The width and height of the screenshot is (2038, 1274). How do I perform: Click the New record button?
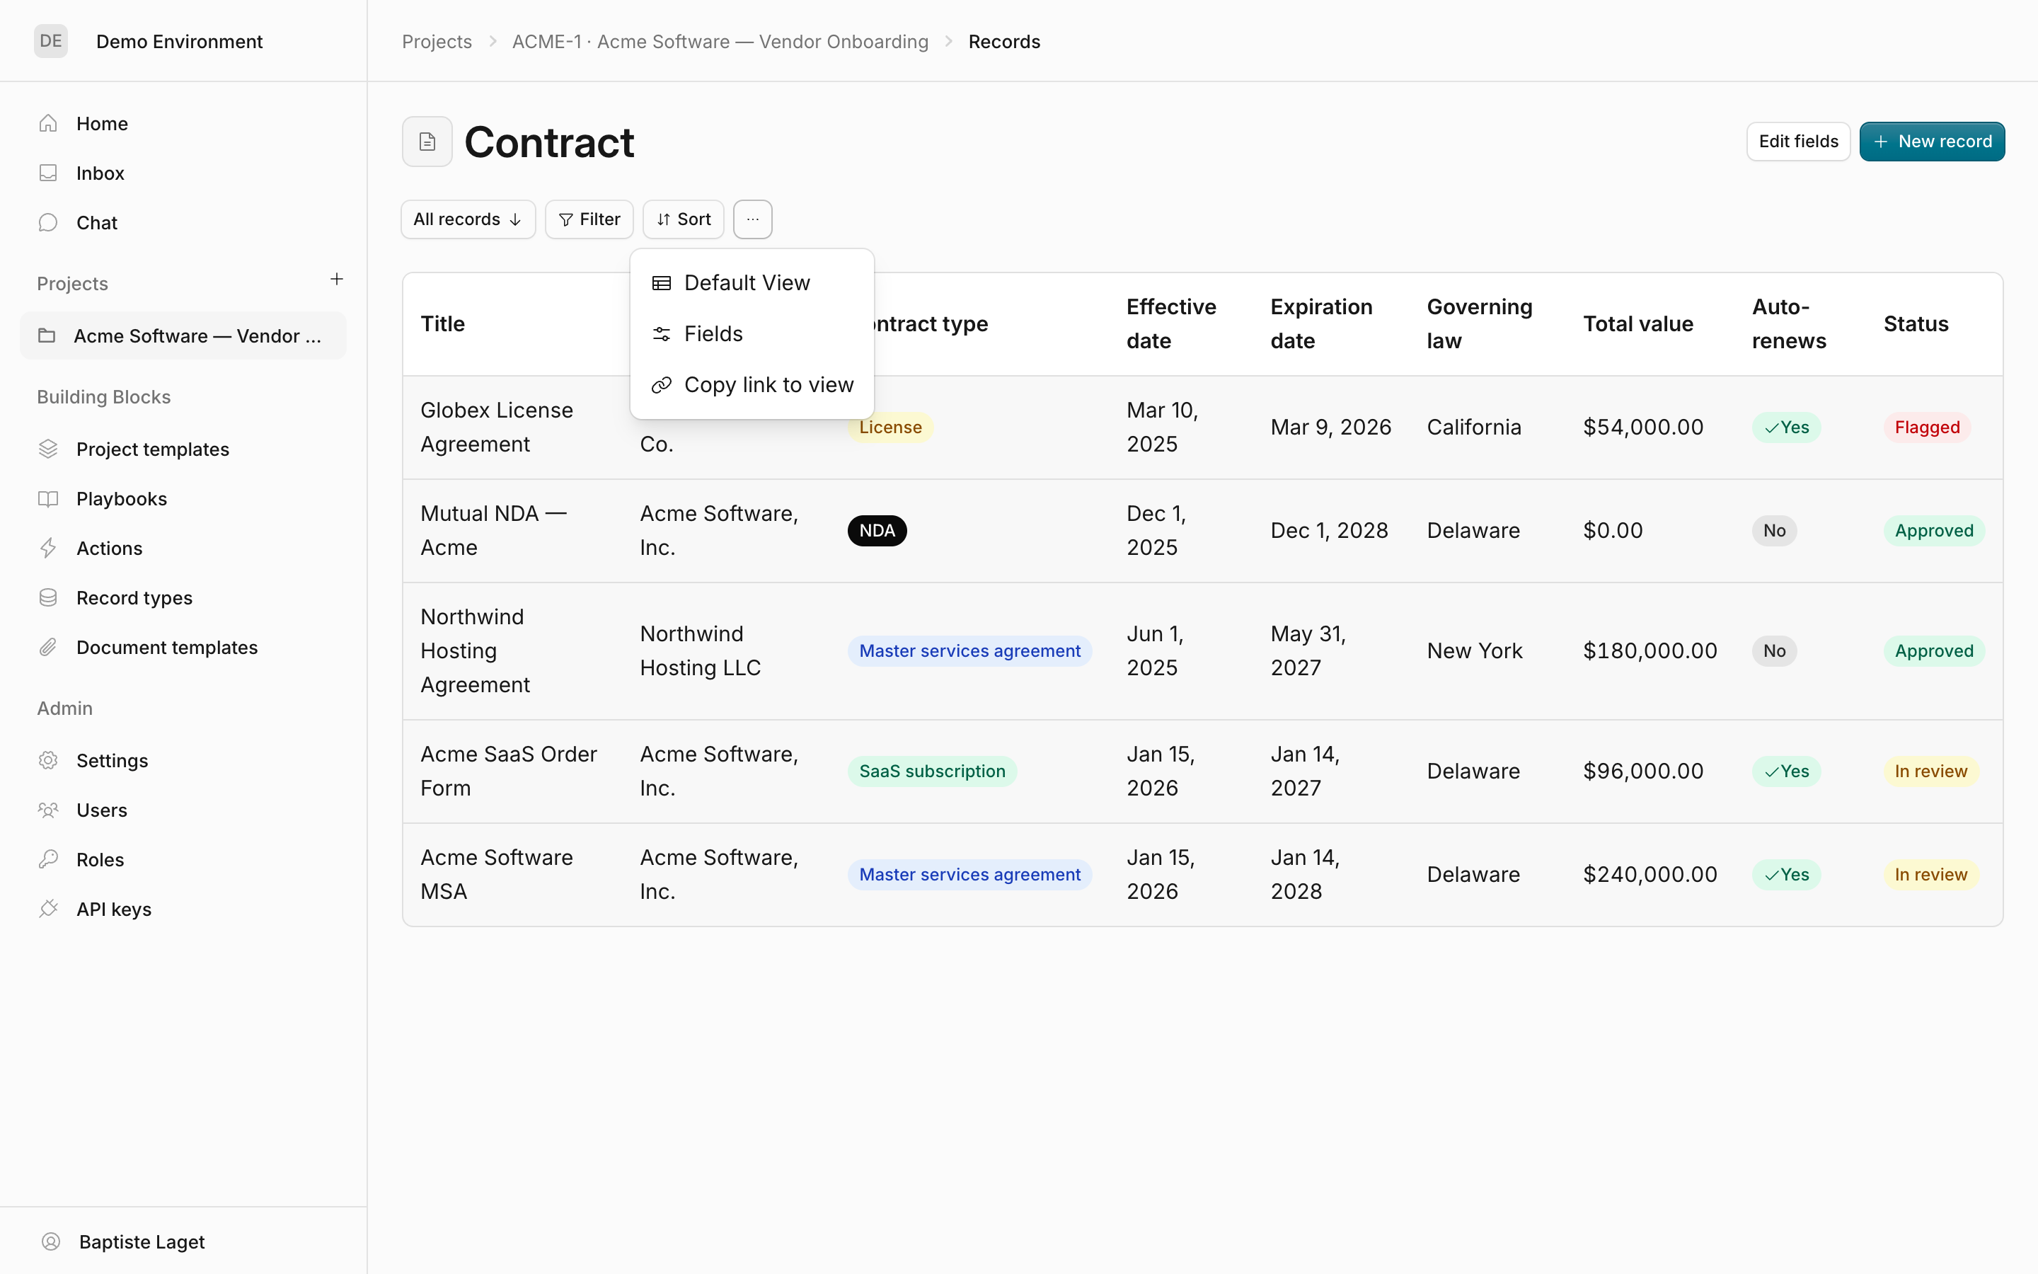(x=1932, y=142)
